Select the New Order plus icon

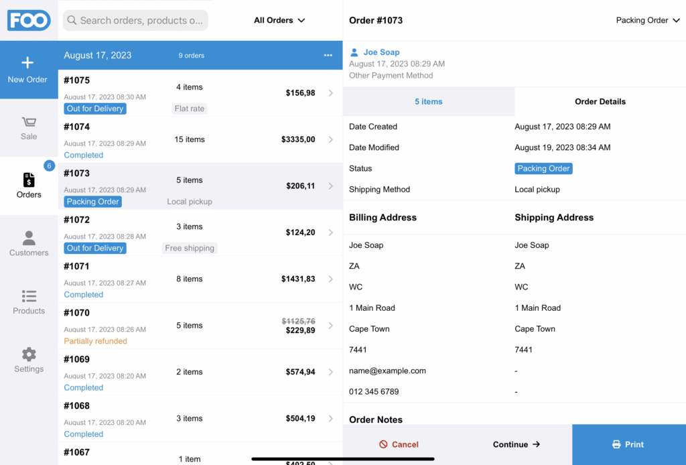click(x=27, y=64)
